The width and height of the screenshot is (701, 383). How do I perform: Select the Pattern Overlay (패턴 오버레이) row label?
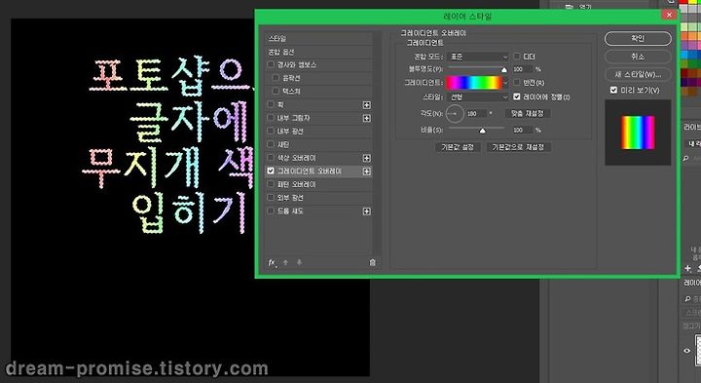296,184
